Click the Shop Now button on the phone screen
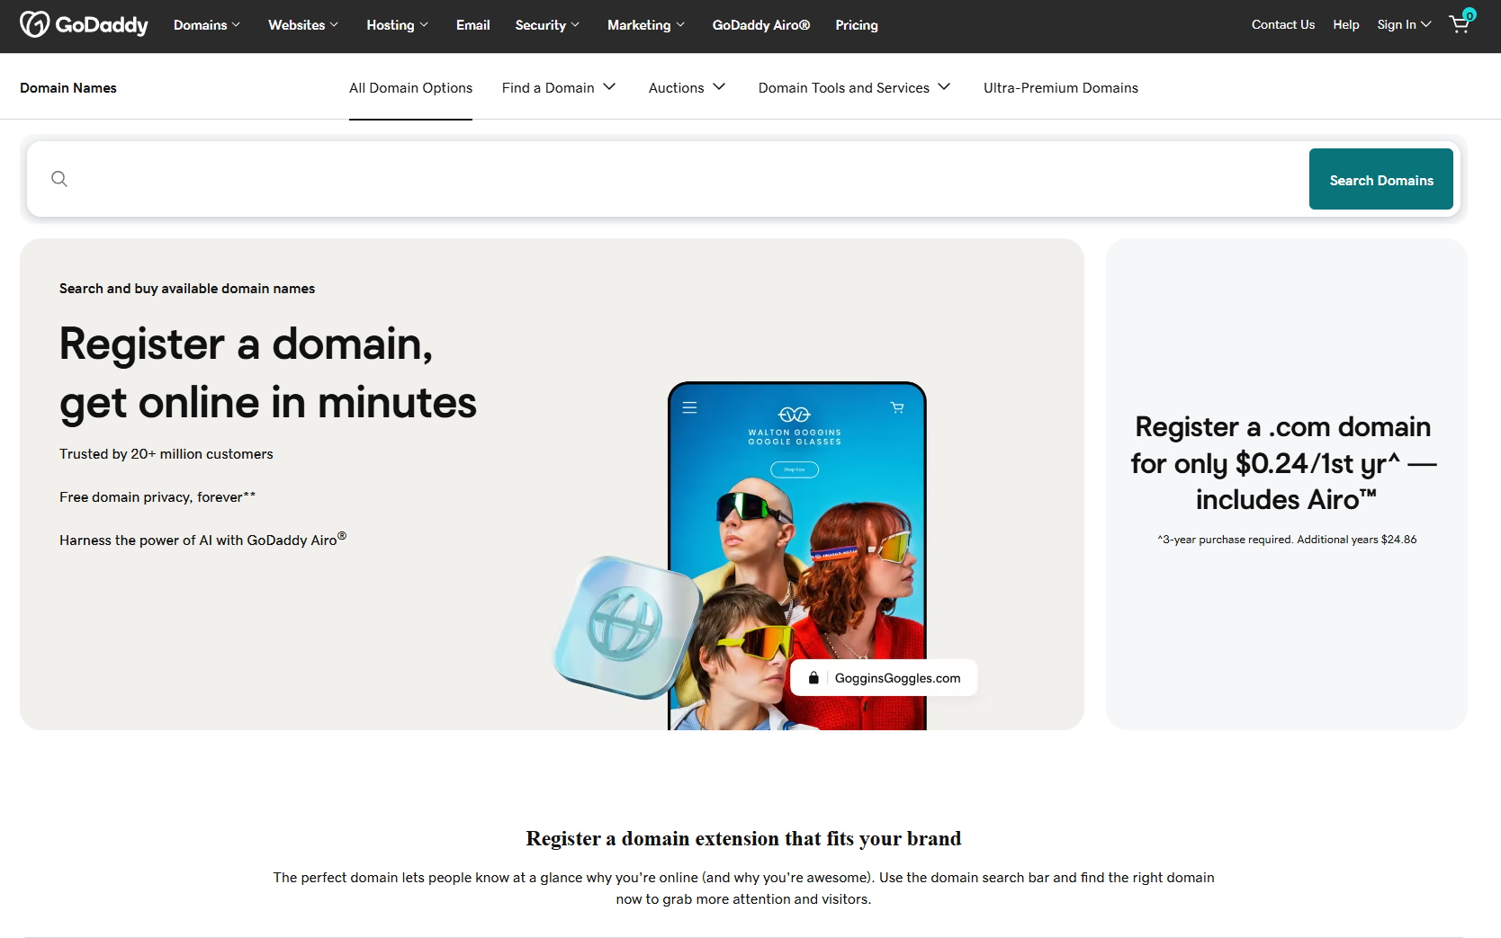This screenshot has width=1501, height=938. tap(795, 469)
